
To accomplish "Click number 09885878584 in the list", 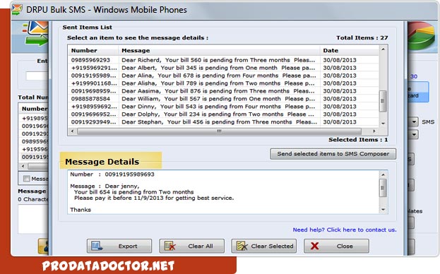I will coord(90,99).
